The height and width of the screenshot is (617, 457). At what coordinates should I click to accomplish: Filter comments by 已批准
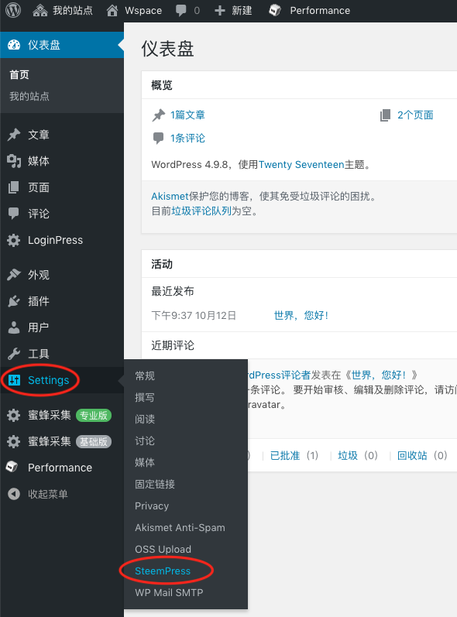285,456
